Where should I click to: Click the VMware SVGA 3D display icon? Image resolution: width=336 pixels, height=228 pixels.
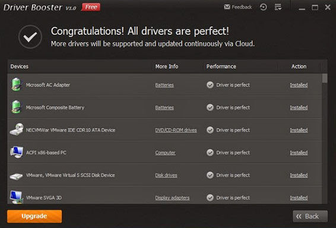coord(16,197)
